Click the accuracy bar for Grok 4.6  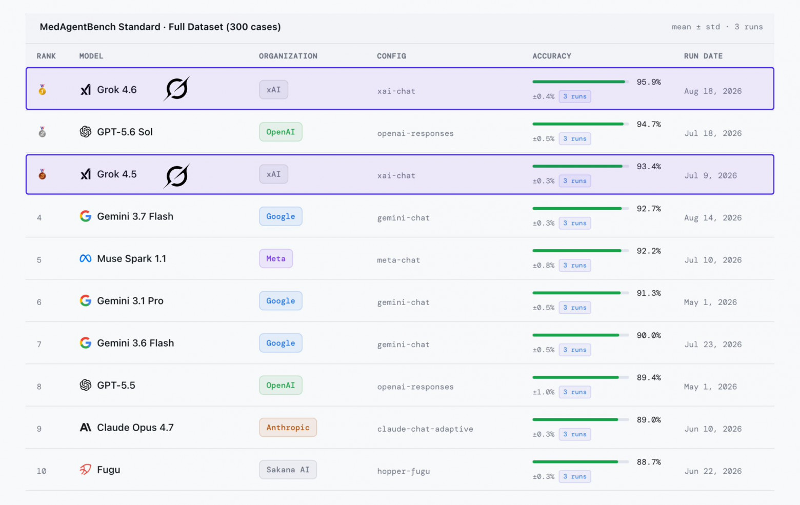coord(581,82)
